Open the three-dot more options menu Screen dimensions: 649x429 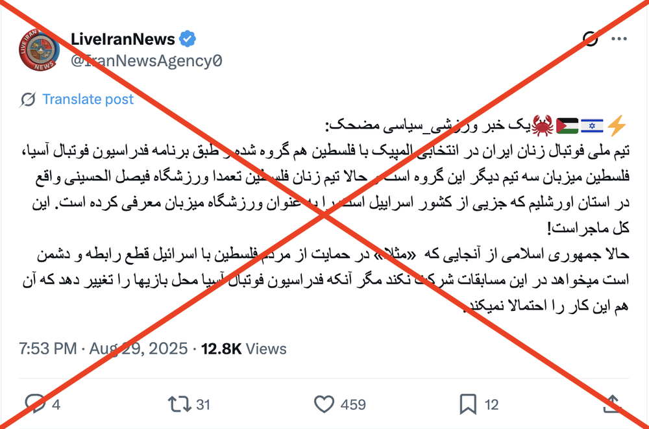point(619,39)
